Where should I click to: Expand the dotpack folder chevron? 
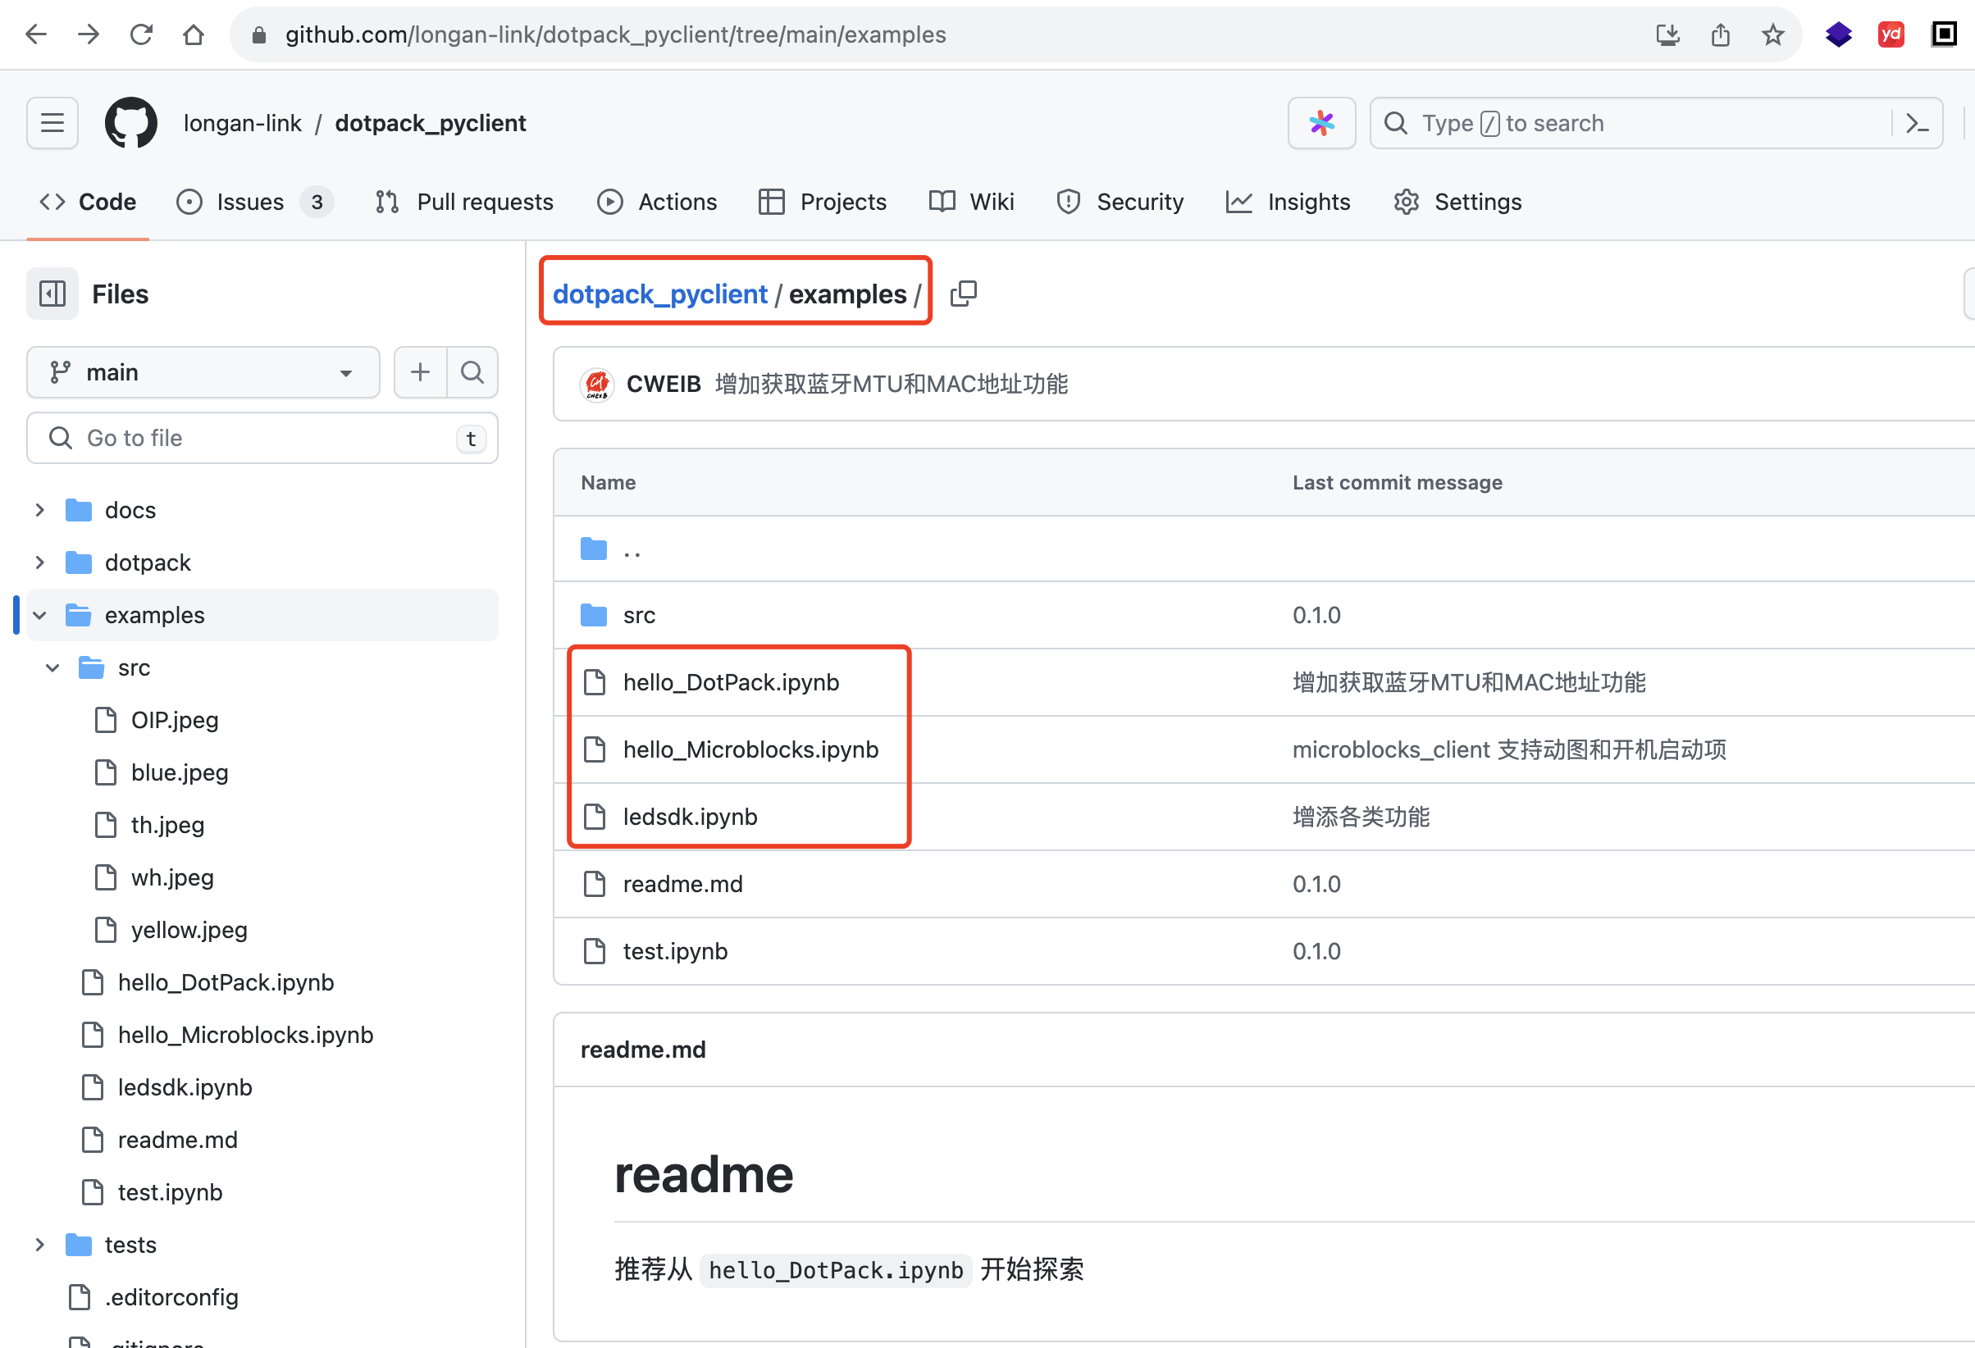coord(40,562)
